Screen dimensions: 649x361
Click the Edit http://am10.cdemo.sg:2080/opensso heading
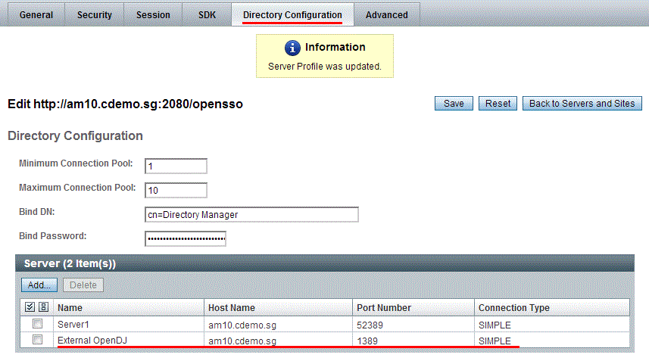(x=125, y=104)
